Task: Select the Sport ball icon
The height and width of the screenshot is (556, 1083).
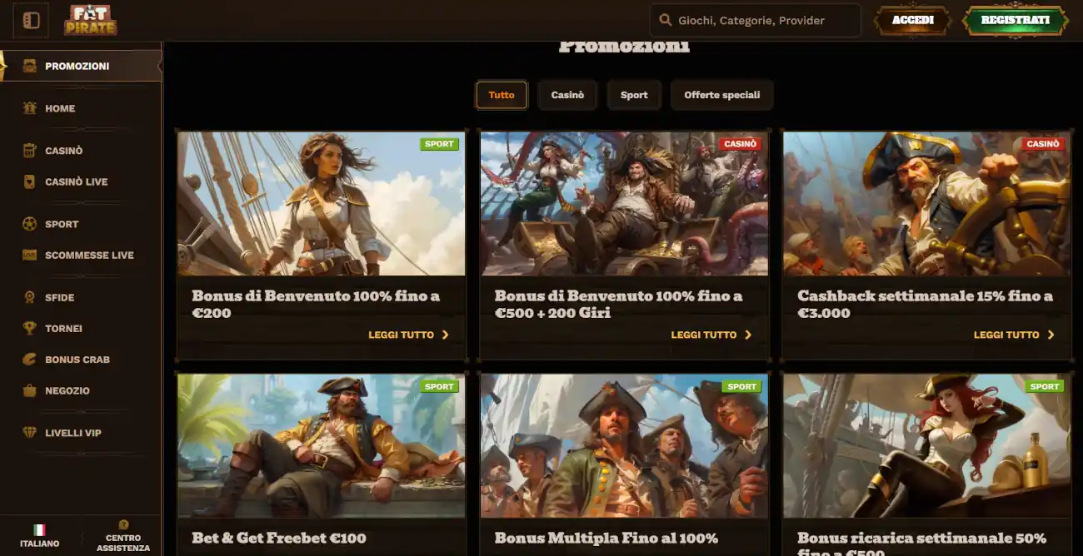Action: pyautogui.click(x=30, y=224)
